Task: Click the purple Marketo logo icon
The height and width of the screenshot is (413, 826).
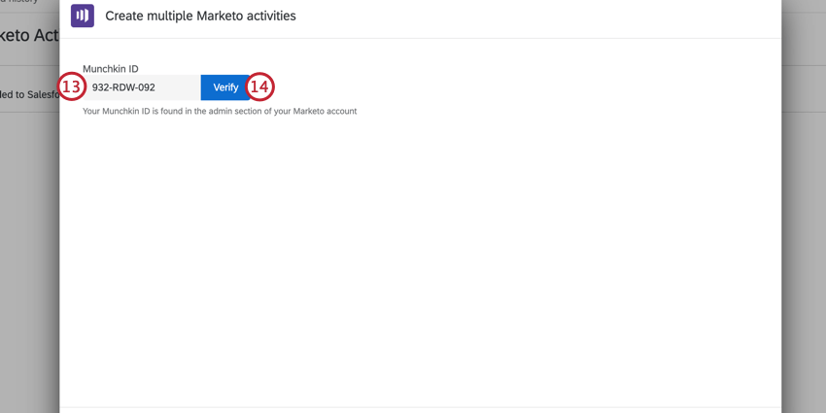Action: tap(83, 16)
